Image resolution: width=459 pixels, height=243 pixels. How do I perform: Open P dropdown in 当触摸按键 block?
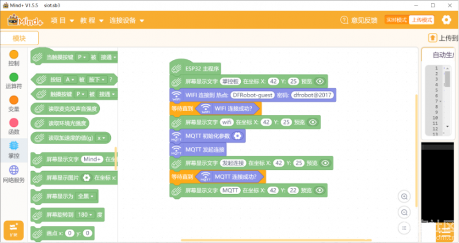pyautogui.click(x=82, y=57)
